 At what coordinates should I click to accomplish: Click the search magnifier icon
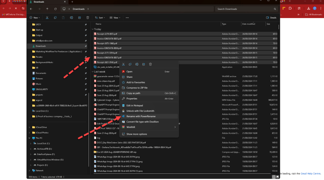[x=275, y=9]
